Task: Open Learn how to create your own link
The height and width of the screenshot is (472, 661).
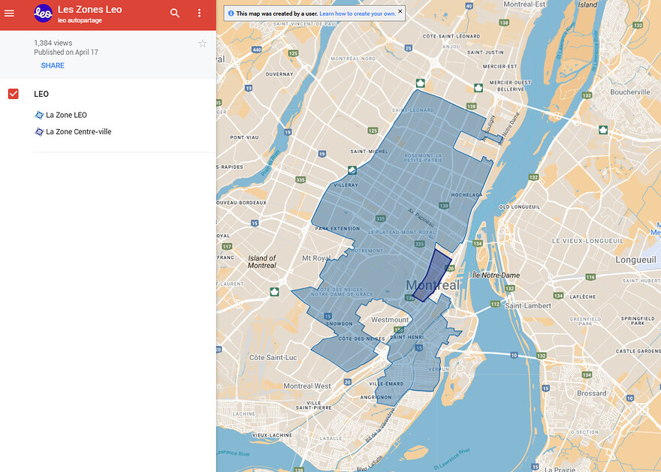Action: click(358, 14)
